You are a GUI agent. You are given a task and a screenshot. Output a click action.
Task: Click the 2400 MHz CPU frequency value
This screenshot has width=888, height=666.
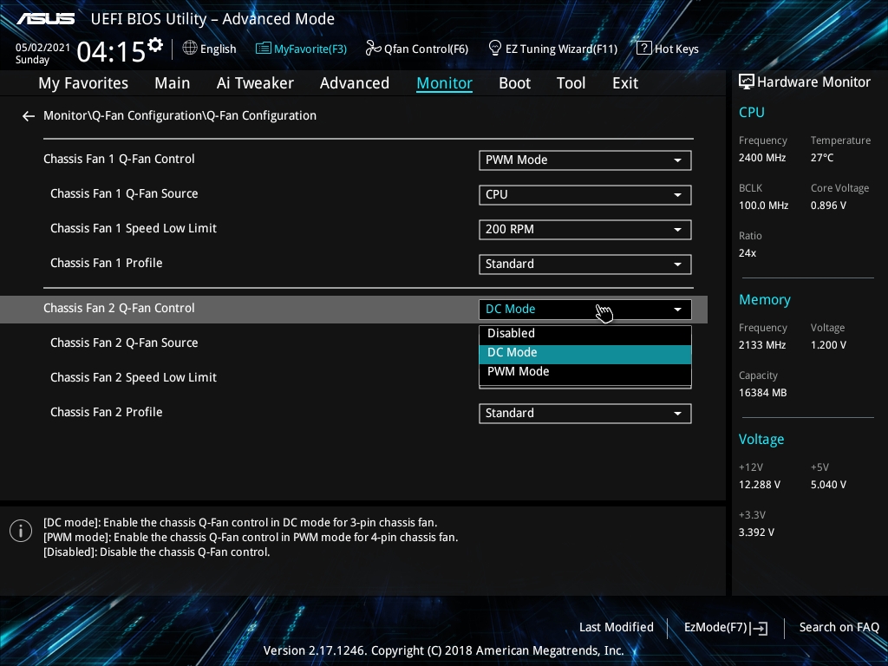click(761, 158)
